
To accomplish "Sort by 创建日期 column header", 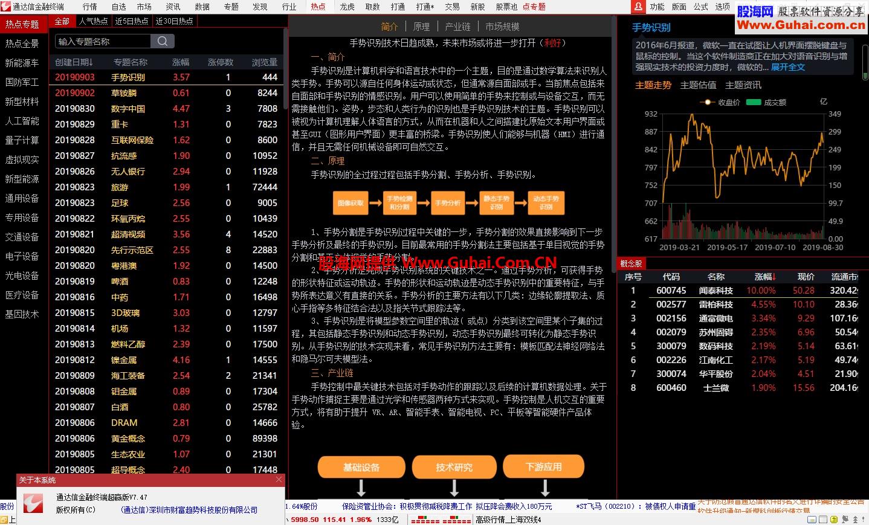I will tap(74, 62).
